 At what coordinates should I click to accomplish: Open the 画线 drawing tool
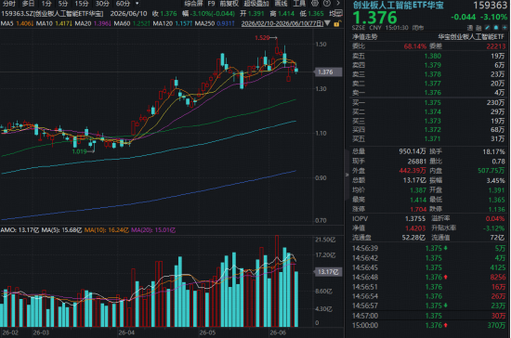pos(281,4)
